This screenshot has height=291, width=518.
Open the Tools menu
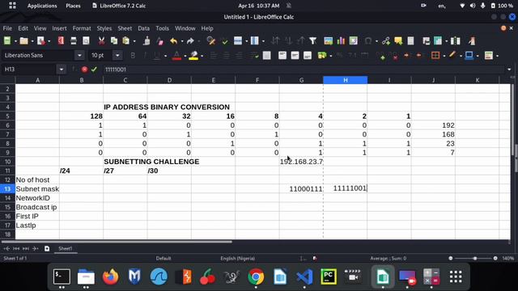point(162,28)
